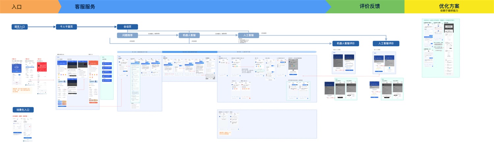Click the green dashed frame with blue buttons
The image size is (494, 154).
[x=107, y=77]
